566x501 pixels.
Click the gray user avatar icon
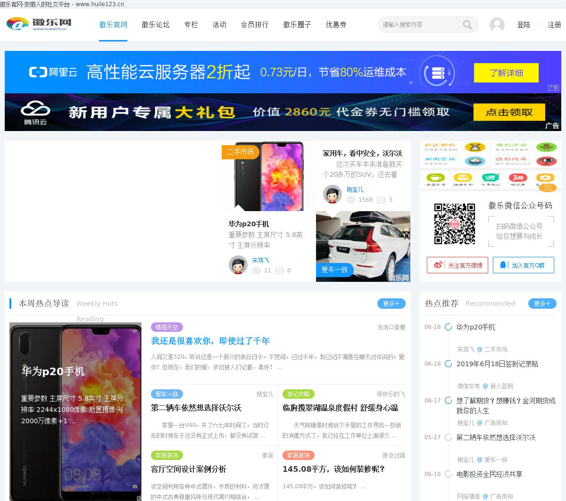pyautogui.click(x=497, y=25)
